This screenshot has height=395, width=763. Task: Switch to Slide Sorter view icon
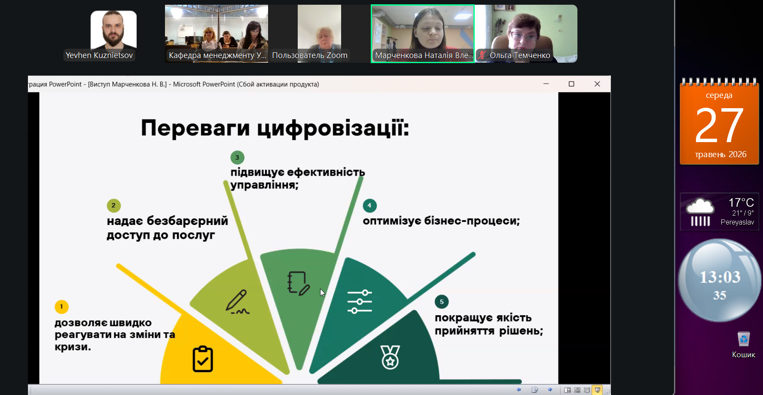coord(577,390)
